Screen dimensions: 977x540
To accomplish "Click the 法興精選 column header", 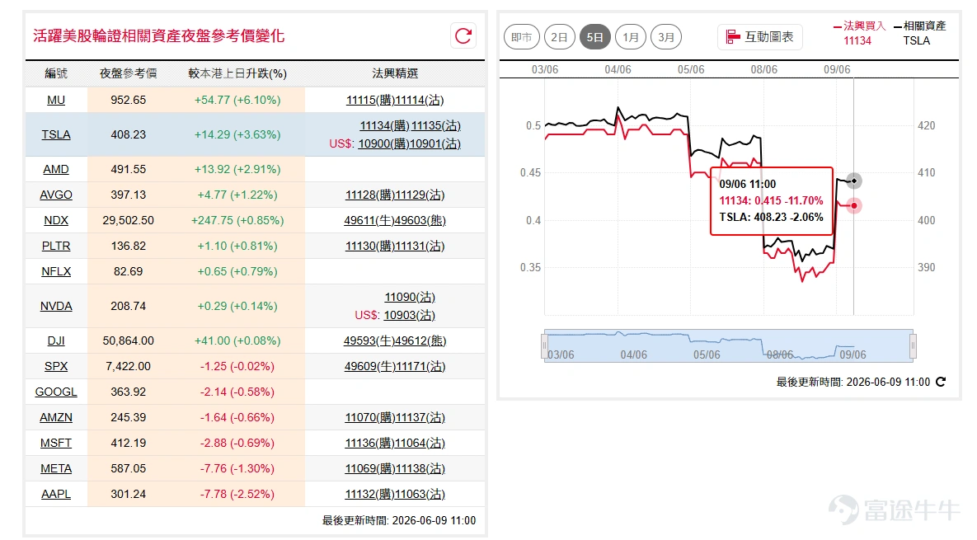I will click(x=395, y=73).
